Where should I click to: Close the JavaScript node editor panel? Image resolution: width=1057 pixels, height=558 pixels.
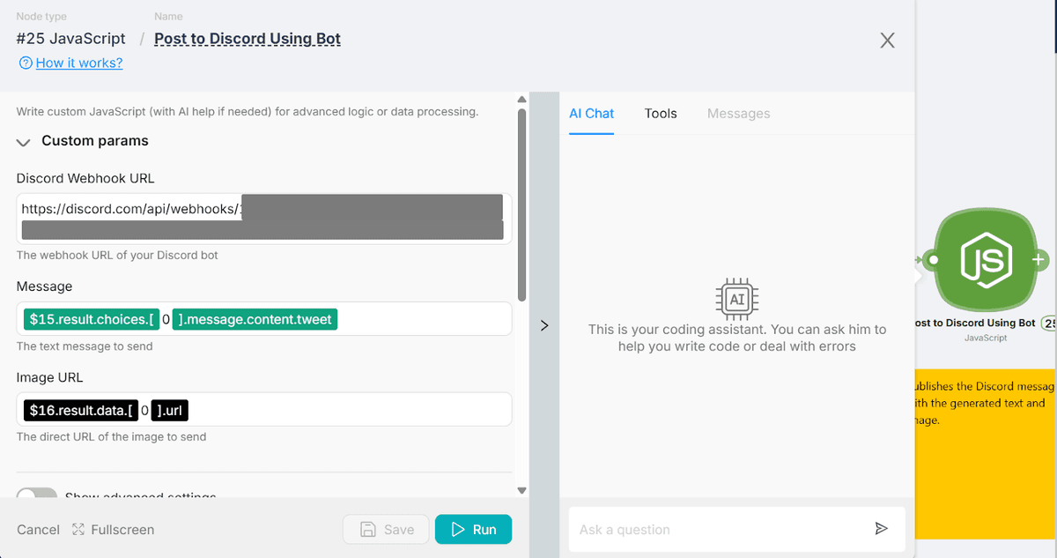click(887, 41)
